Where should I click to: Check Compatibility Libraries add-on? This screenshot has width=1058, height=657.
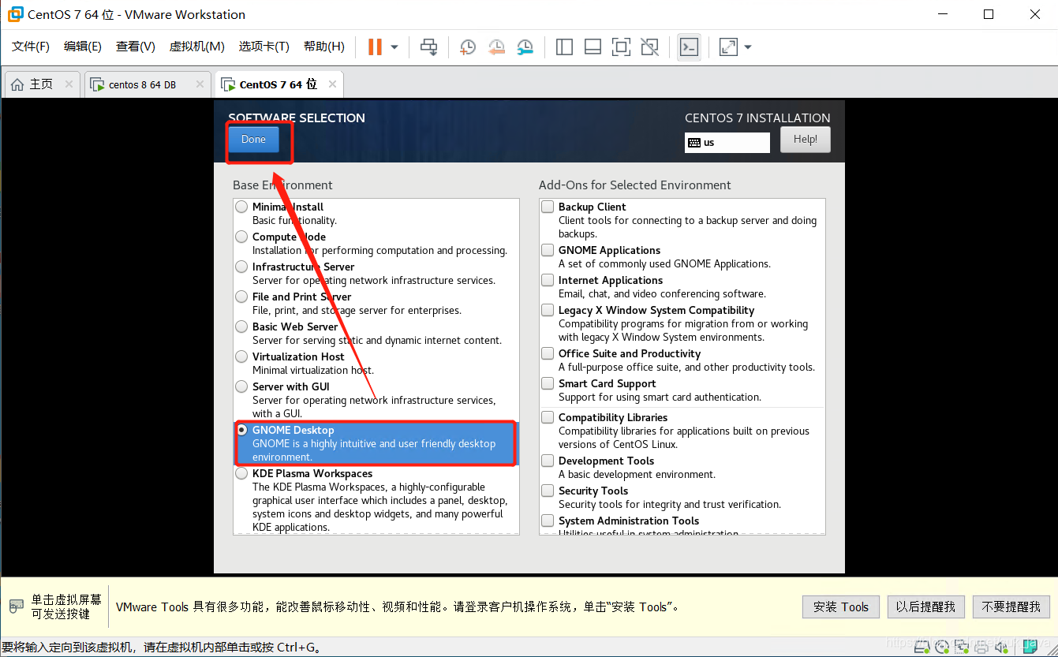(548, 417)
